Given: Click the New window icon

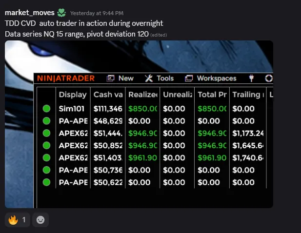Looking at the screenshot, I should (x=110, y=78).
